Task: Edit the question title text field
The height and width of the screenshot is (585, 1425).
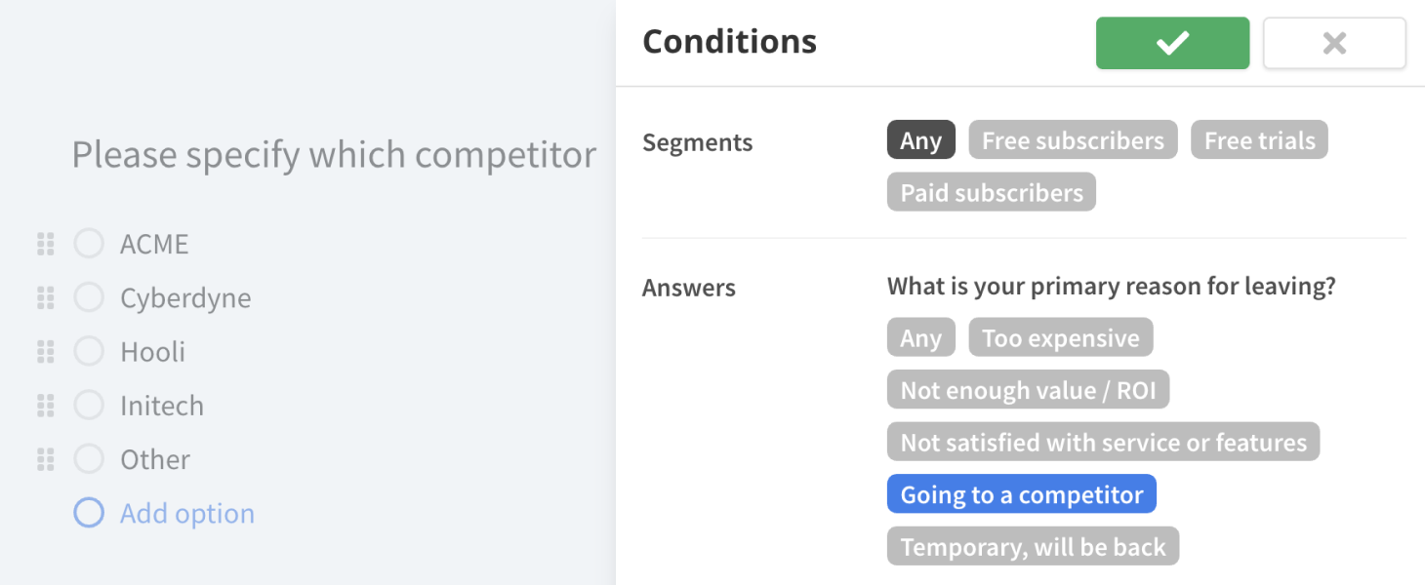Action: point(334,155)
